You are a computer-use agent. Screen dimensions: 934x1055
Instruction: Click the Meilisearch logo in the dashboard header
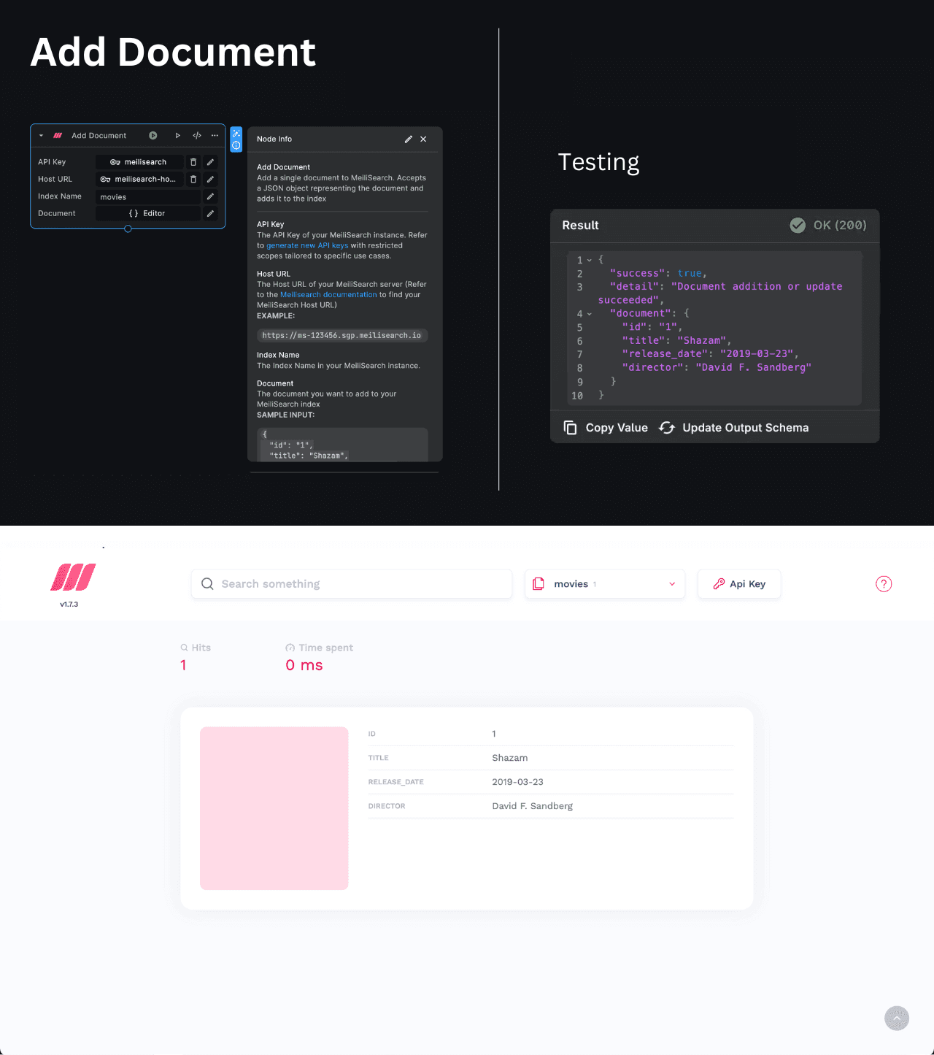click(x=73, y=578)
